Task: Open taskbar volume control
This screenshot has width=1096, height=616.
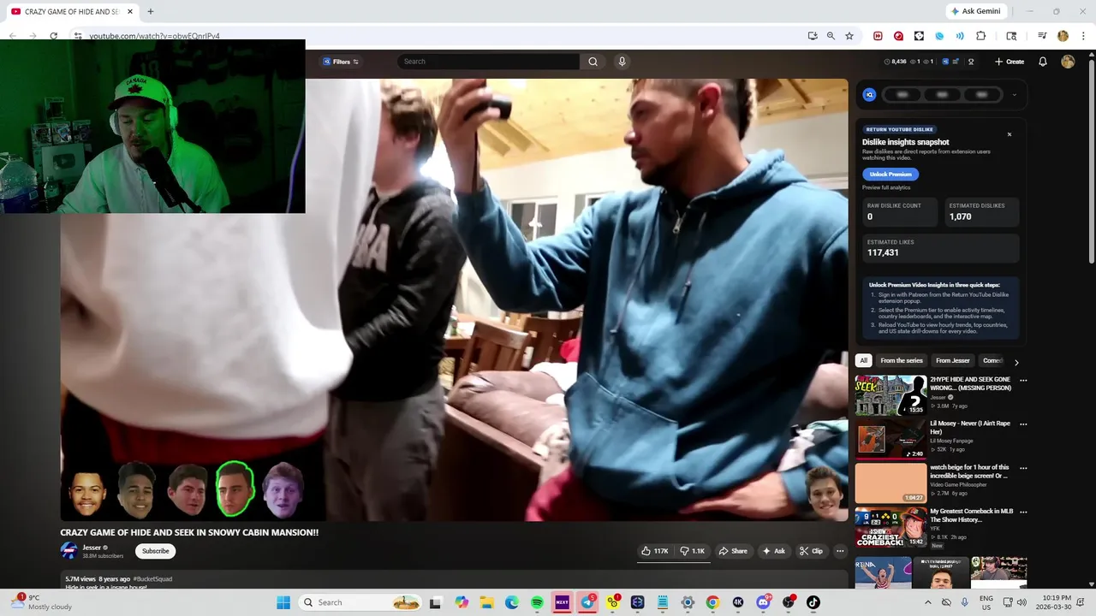Action: pyautogui.click(x=1022, y=602)
